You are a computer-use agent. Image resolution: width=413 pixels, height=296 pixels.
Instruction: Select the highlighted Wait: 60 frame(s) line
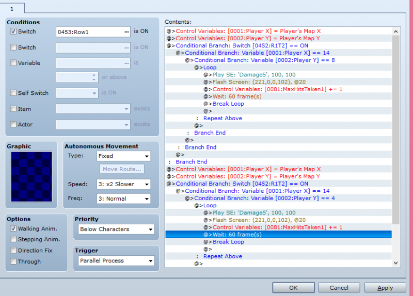[279, 235]
